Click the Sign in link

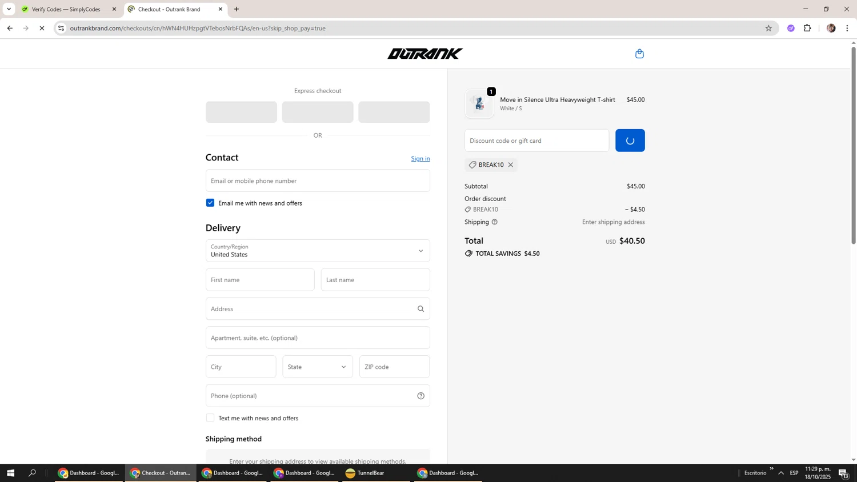click(x=421, y=159)
